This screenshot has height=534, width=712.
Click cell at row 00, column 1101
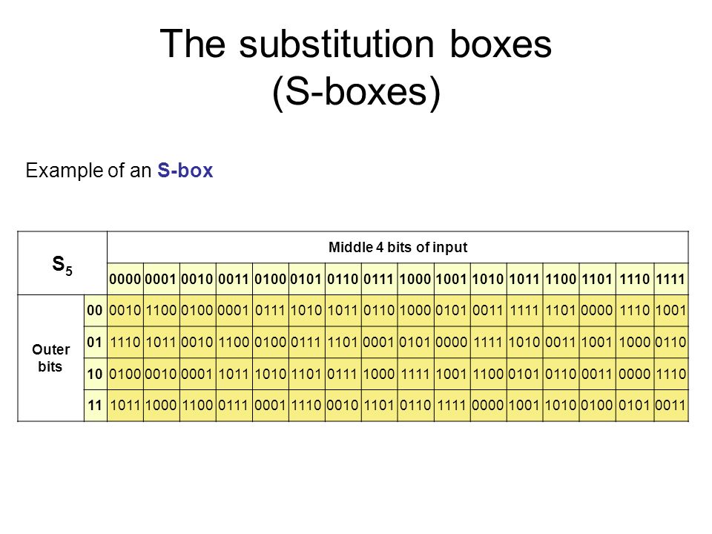pyautogui.click(x=598, y=311)
